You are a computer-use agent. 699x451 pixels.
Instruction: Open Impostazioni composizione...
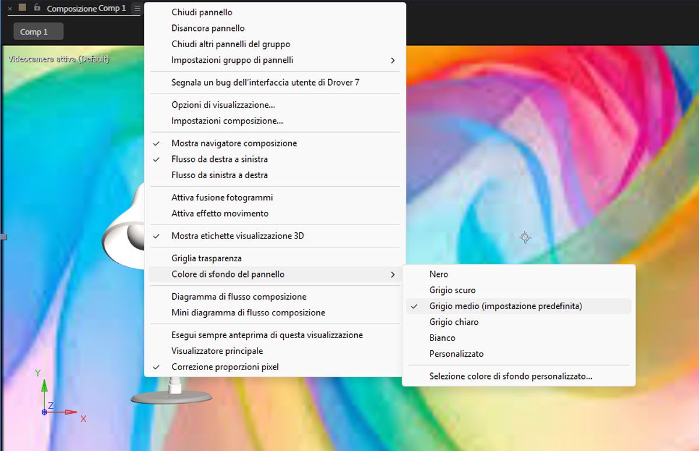click(x=275, y=121)
